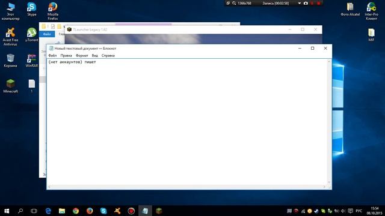Open the Windows Start menu
The width and height of the screenshot is (385, 216).
pos(7,211)
